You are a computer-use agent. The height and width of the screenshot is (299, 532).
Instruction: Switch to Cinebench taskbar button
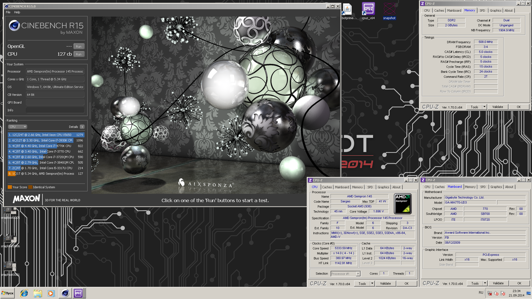(65, 293)
